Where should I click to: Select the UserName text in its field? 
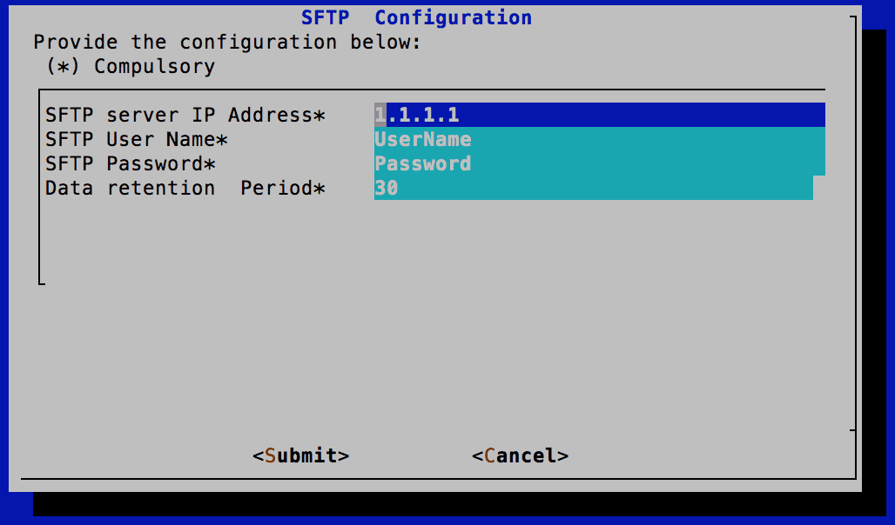(x=423, y=138)
